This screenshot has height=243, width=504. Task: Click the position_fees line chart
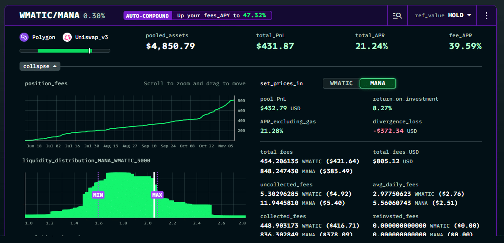130,118
